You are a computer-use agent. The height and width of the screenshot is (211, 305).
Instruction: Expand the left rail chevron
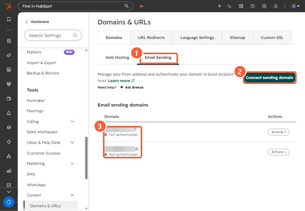pos(9,192)
